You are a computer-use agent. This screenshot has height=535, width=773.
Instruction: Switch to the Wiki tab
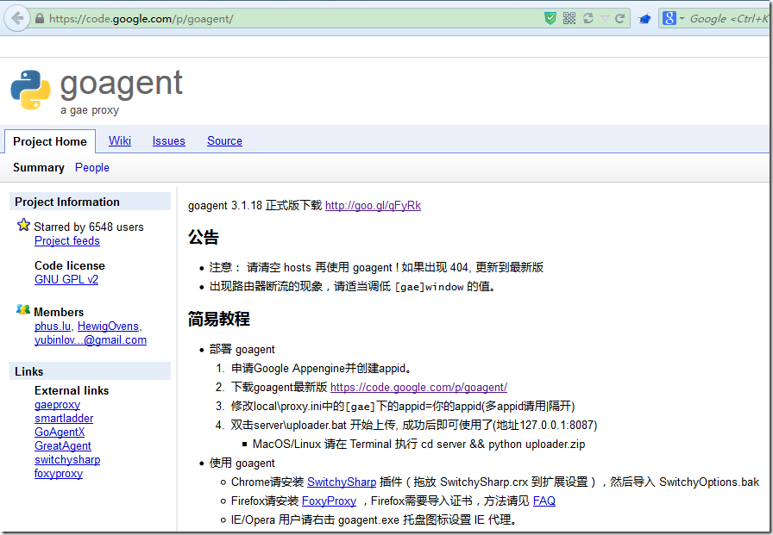click(119, 140)
